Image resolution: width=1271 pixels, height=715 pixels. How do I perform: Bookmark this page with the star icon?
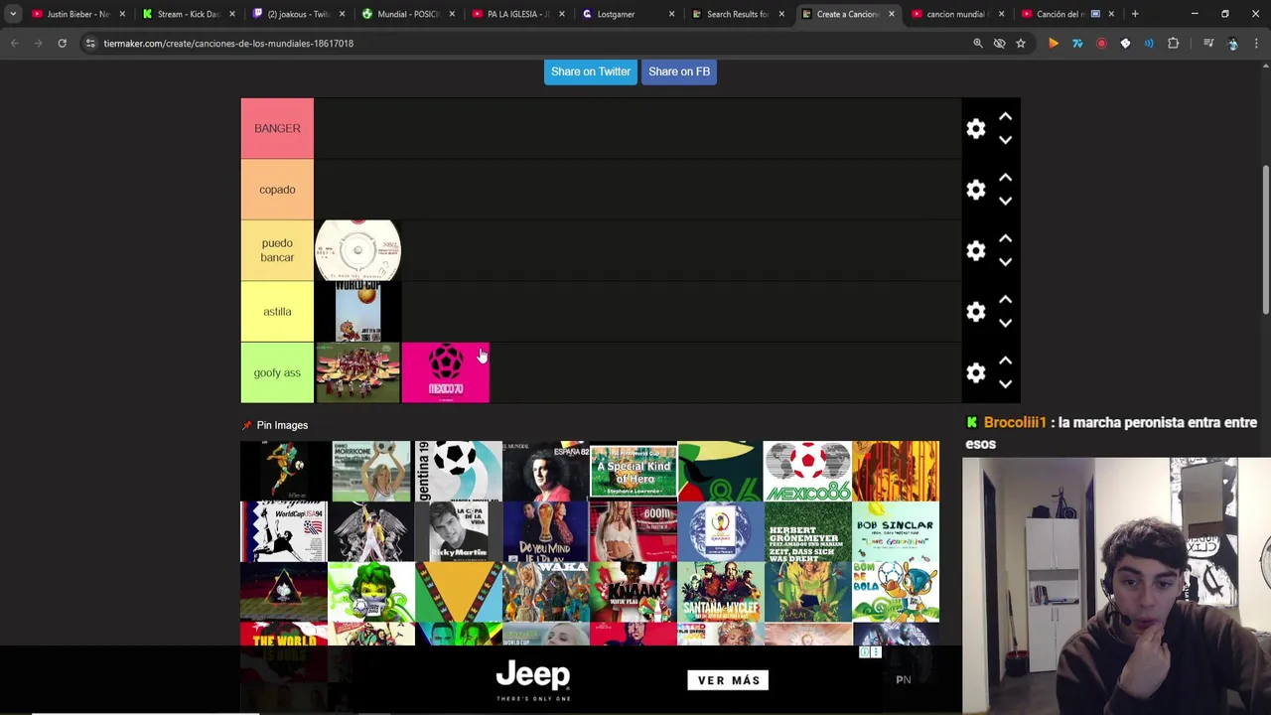pyautogui.click(x=1021, y=44)
